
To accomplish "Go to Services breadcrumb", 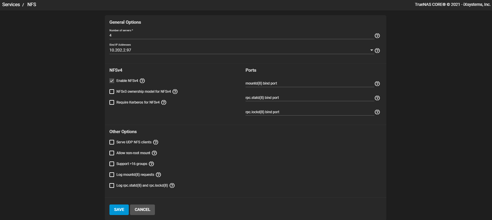I will 11,4.
